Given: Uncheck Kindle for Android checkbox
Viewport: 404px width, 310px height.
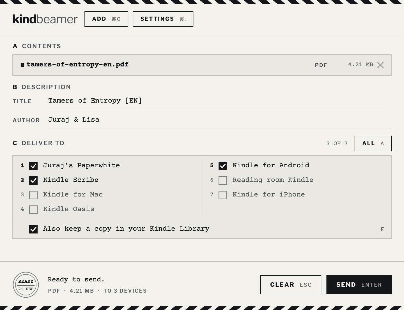Looking at the screenshot, I should click(223, 166).
